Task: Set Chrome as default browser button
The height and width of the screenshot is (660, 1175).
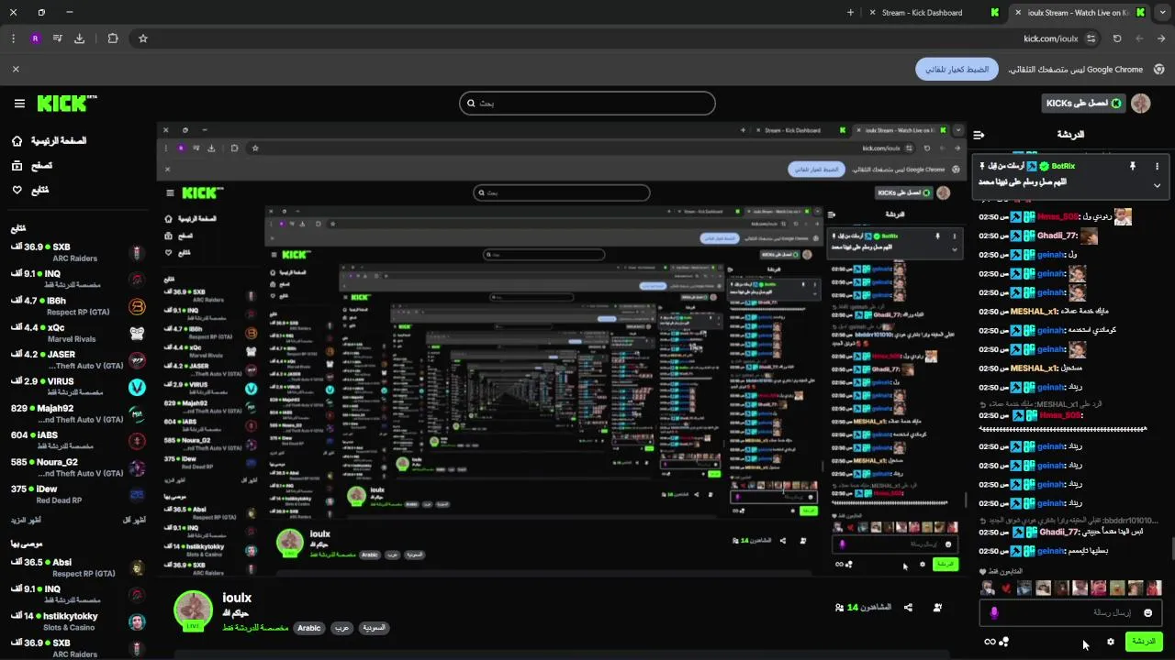Action: point(957,69)
